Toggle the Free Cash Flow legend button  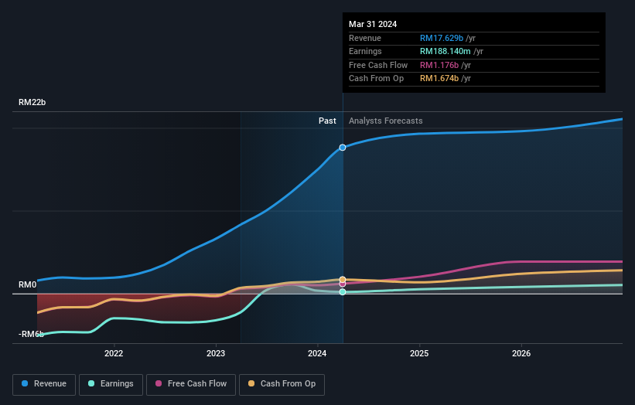click(x=191, y=384)
